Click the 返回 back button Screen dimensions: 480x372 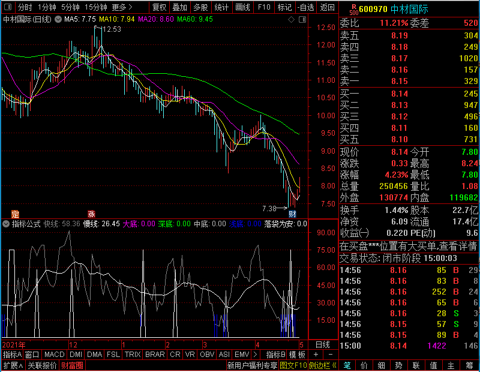[327, 7]
